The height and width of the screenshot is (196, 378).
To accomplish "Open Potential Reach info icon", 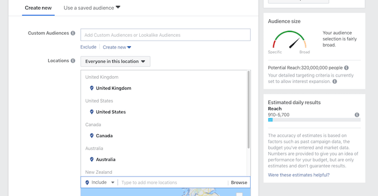I will coord(346,67).
